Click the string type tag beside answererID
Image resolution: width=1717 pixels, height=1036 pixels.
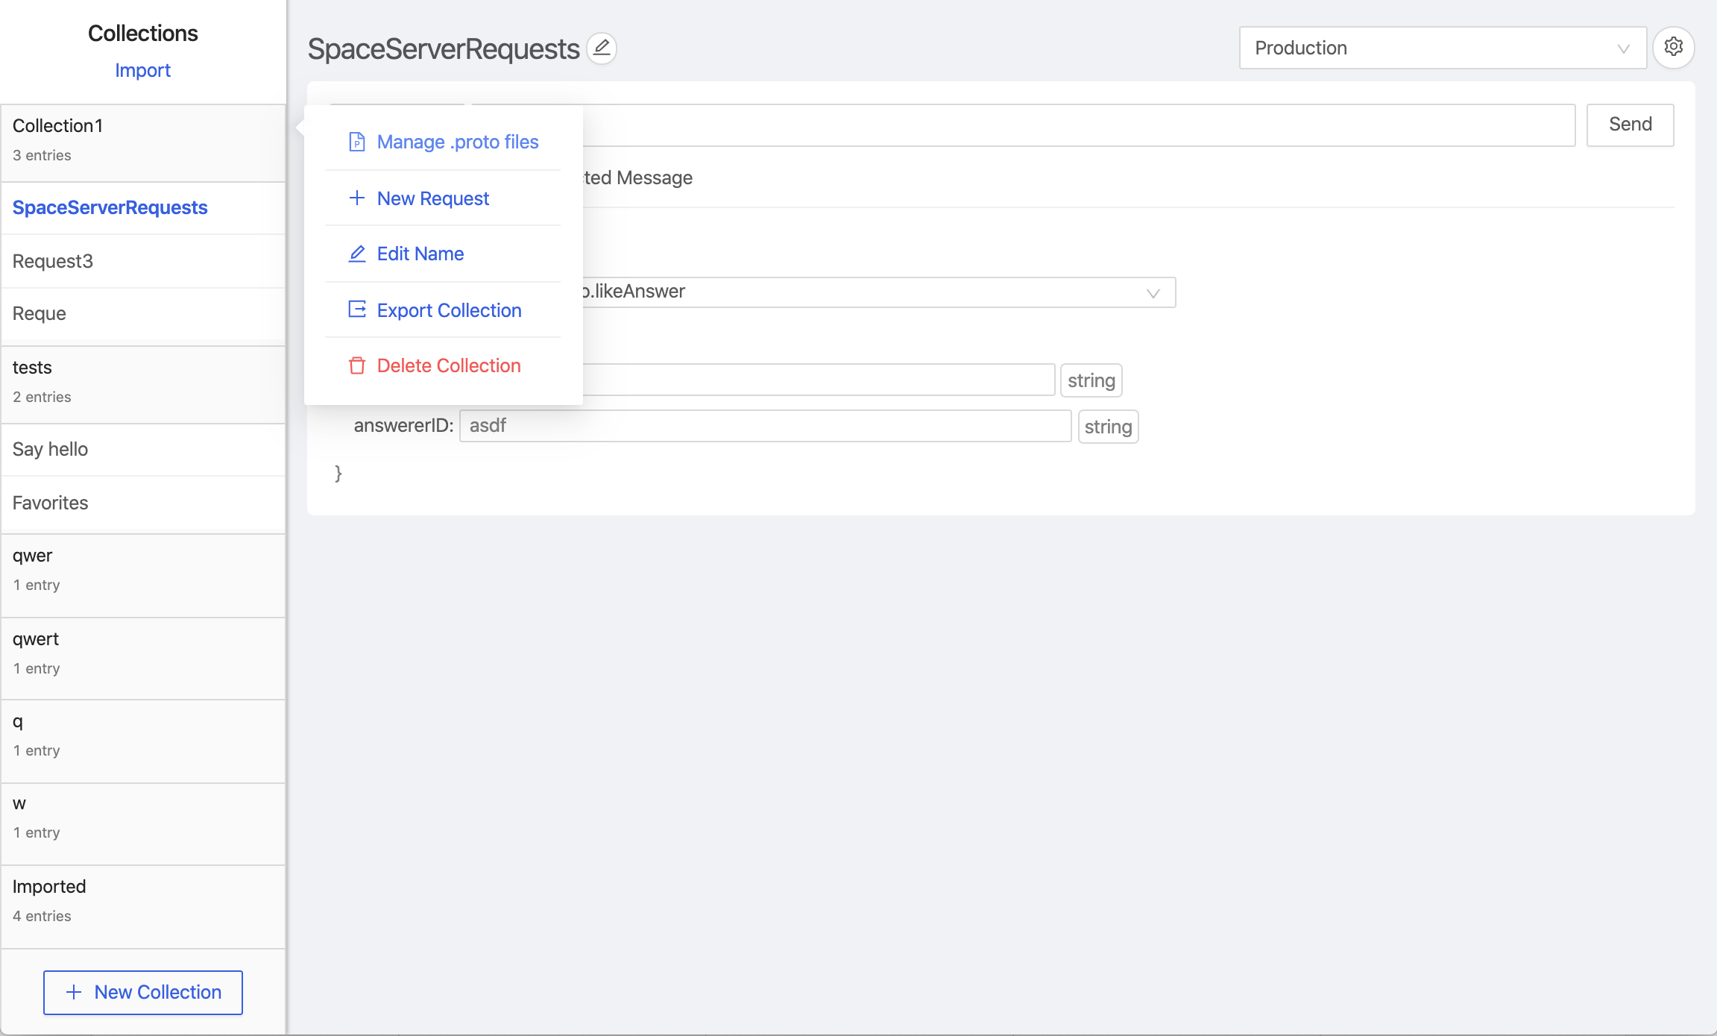[x=1108, y=427]
